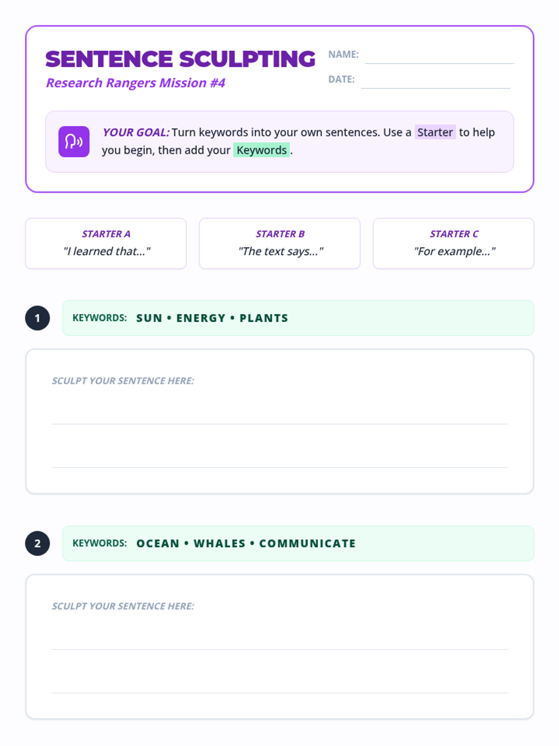Select the Starter C card
The height and width of the screenshot is (746, 559).
pos(453,243)
